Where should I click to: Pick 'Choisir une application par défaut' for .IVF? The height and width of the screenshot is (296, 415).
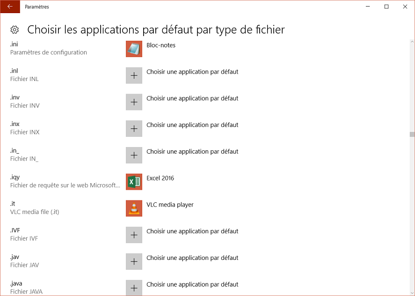pyautogui.click(x=192, y=231)
